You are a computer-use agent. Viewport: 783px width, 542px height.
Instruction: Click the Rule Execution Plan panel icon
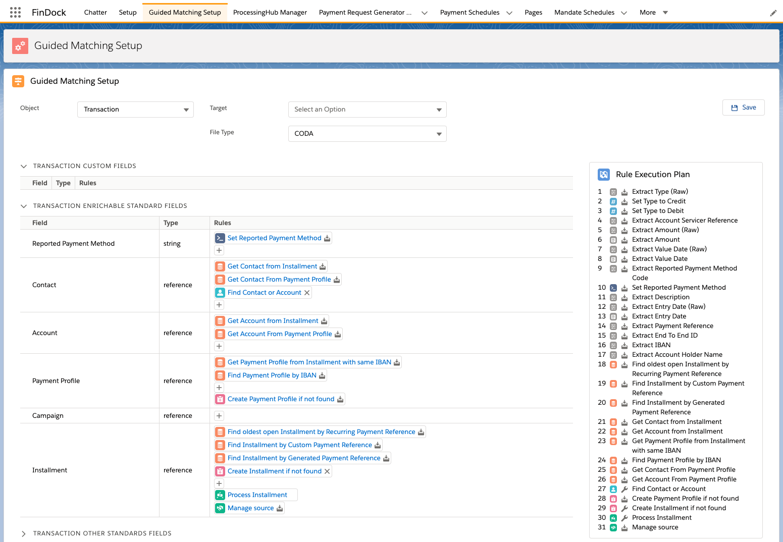(604, 174)
